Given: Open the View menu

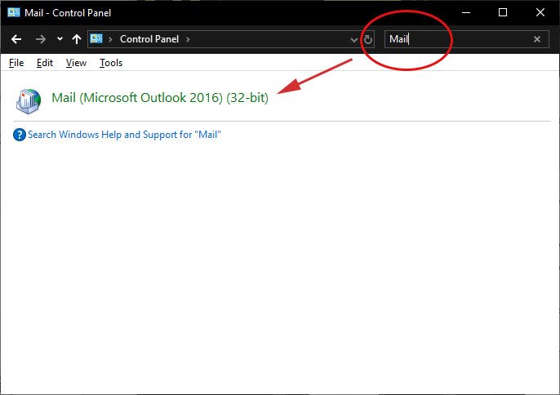Looking at the screenshot, I should pyautogui.click(x=76, y=63).
